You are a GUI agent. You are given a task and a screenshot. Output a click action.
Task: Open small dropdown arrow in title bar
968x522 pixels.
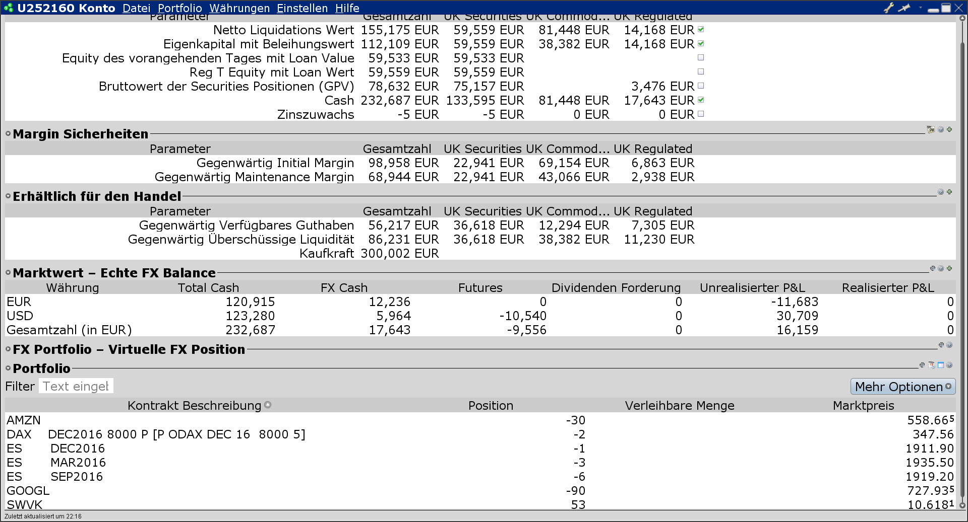tap(921, 8)
